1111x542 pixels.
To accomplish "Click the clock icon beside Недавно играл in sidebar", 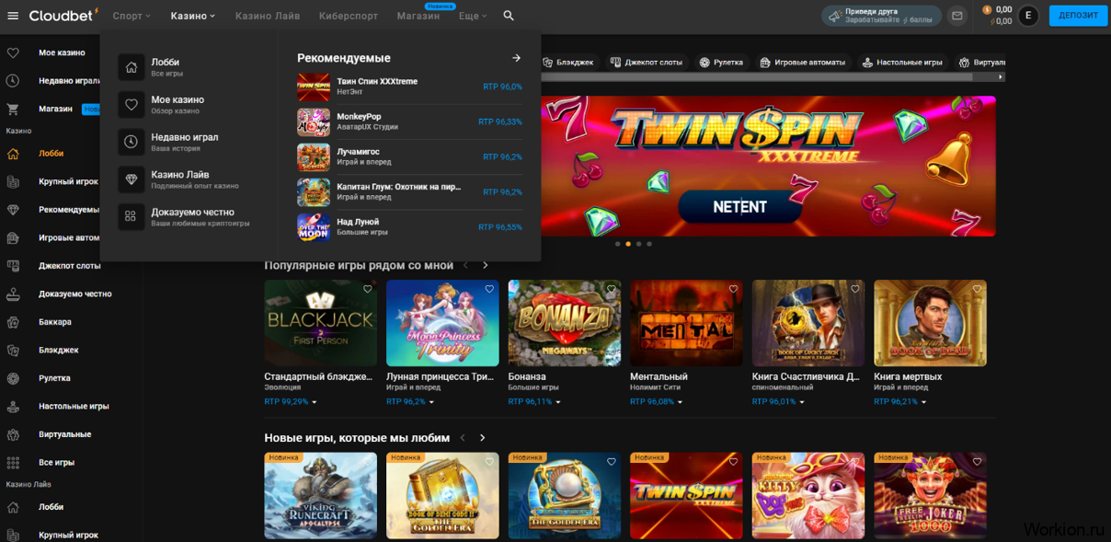I will tap(13, 81).
